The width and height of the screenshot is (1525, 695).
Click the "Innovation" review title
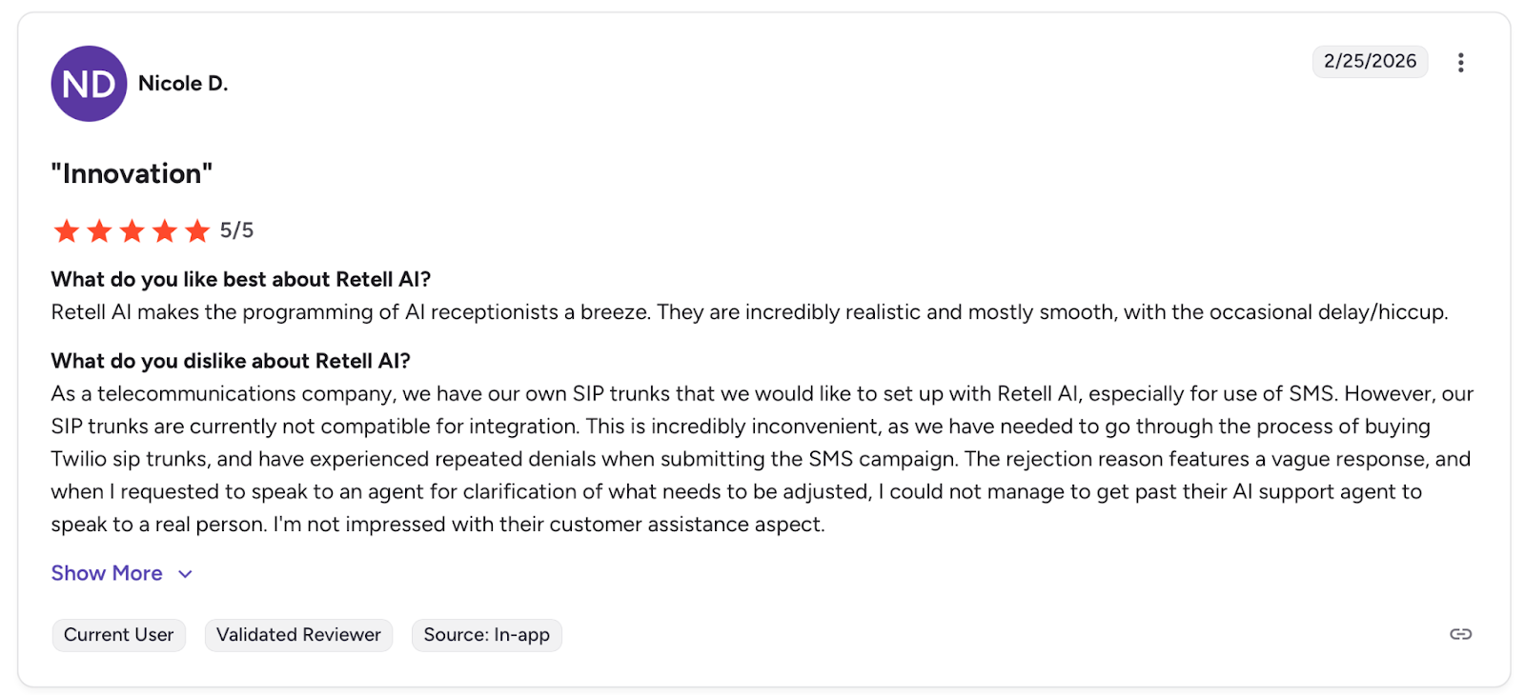(132, 174)
